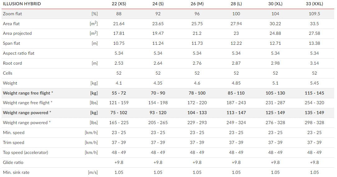
Task: Select the 26 (M) column header
Action: tap(197, 4)
